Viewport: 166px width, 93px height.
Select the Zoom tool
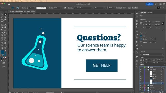pos(5,48)
